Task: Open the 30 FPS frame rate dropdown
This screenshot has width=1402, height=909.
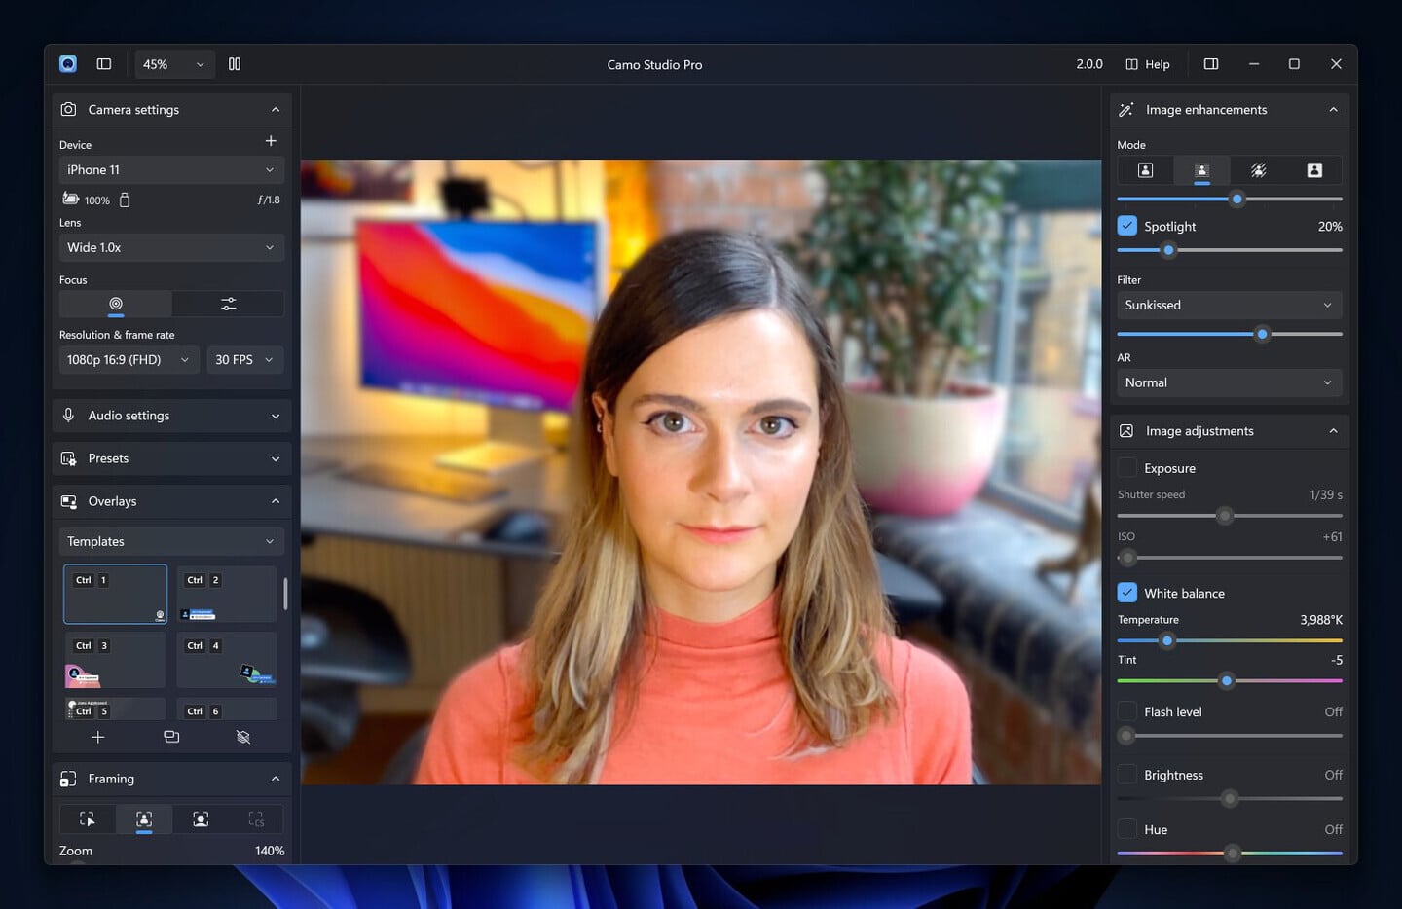Action: (x=244, y=360)
